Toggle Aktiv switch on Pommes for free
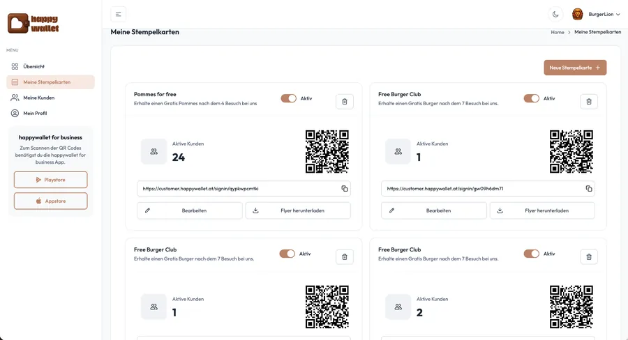 pos(288,98)
